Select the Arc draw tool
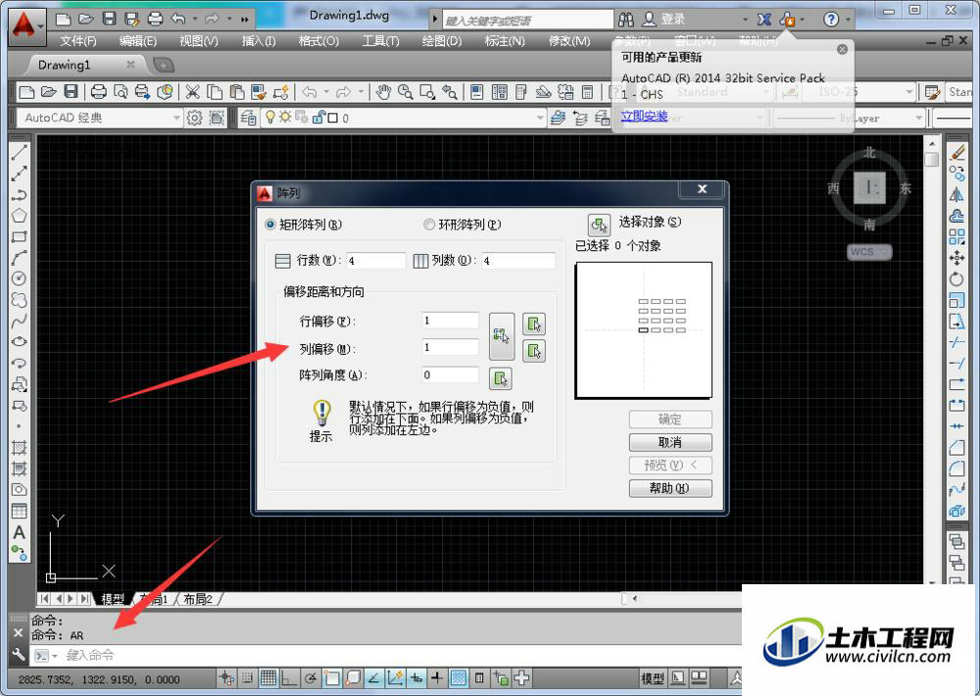The width and height of the screenshot is (980, 696). click(x=20, y=258)
